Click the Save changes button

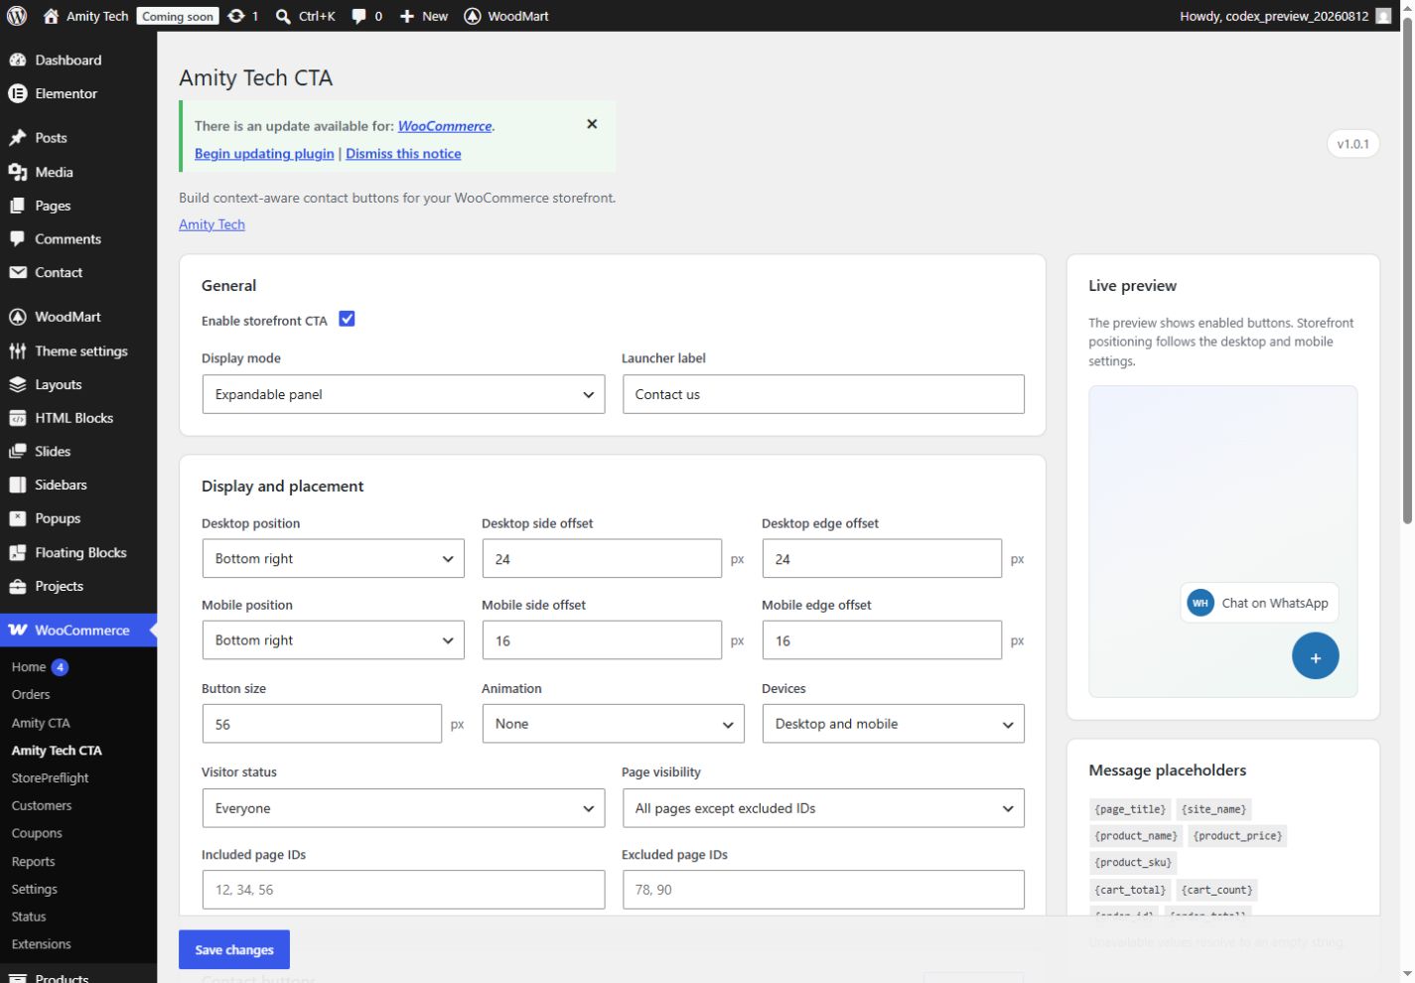(x=234, y=949)
